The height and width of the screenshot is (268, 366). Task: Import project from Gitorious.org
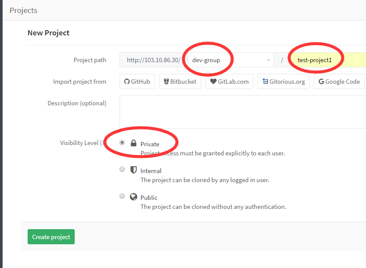[284, 82]
